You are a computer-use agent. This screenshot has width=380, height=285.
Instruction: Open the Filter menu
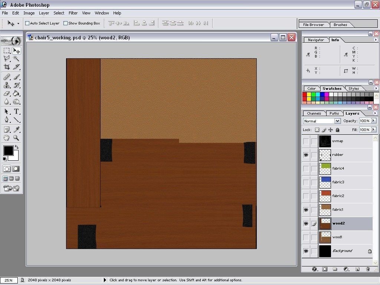click(x=73, y=13)
